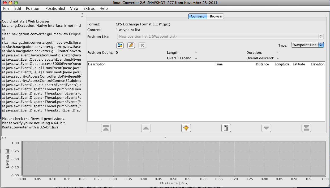Image resolution: width=330 pixels, height=188 pixels.
Task: Switch to the Browse tab
Action: pos(216,16)
